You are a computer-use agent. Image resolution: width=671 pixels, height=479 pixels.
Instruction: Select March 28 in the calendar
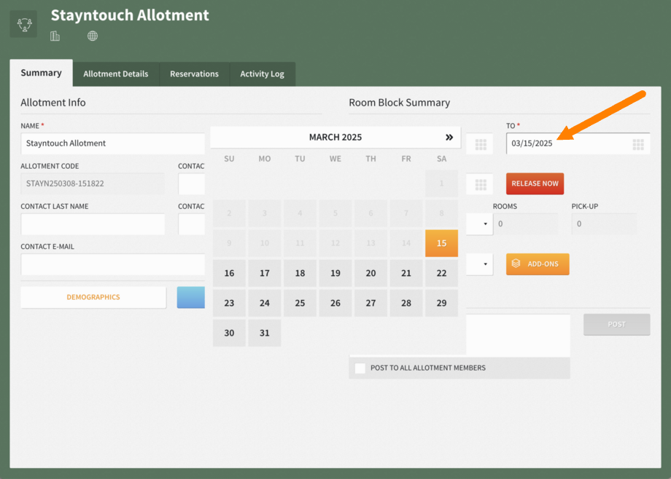[406, 303]
